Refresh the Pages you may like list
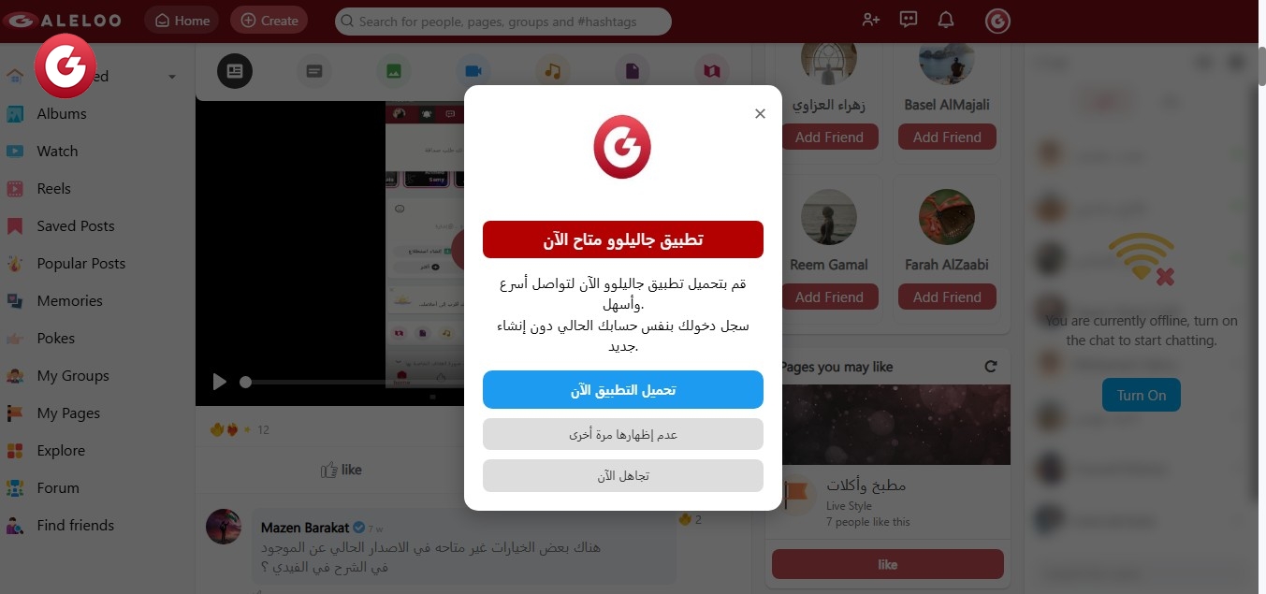 (x=991, y=367)
